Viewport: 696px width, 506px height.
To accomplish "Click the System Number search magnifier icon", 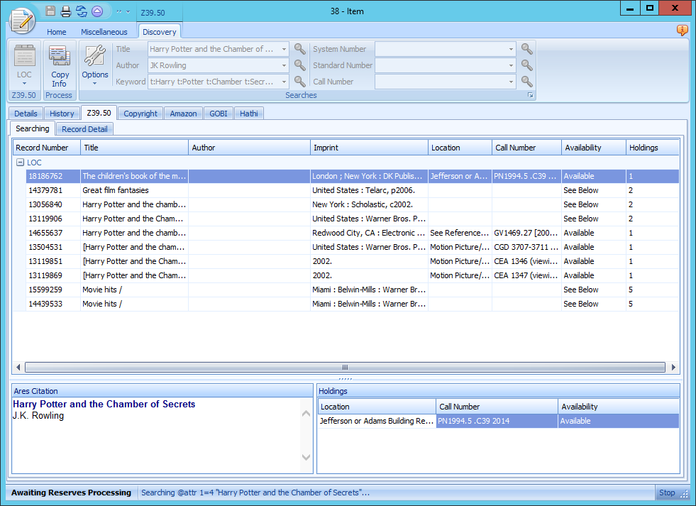I will tap(525, 49).
